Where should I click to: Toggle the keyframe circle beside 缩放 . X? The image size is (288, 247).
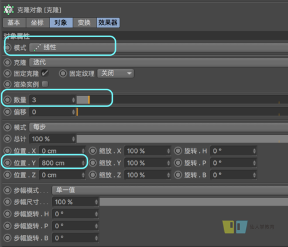point(93,151)
